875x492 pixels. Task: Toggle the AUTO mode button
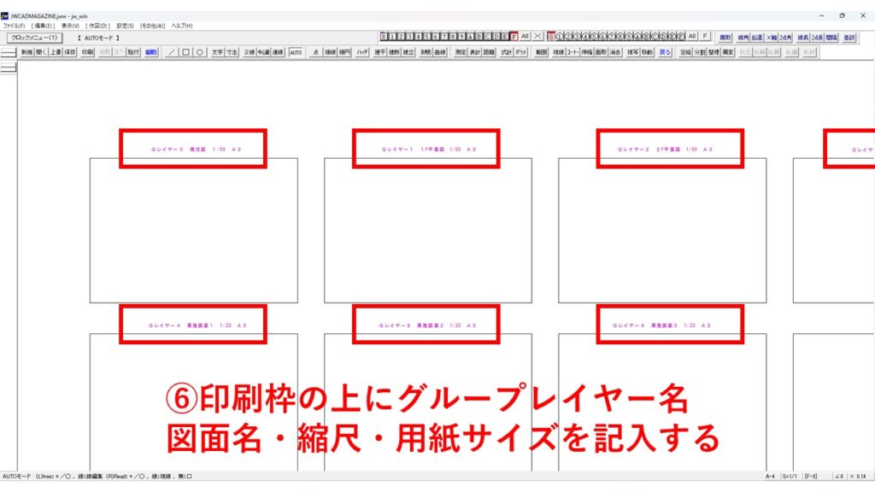click(x=296, y=52)
